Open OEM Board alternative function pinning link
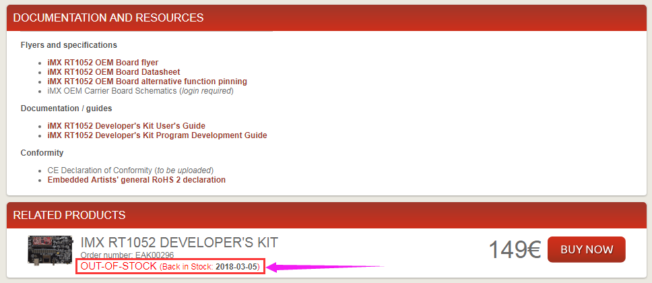The width and height of the screenshot is (652, 283). point(148,82)
